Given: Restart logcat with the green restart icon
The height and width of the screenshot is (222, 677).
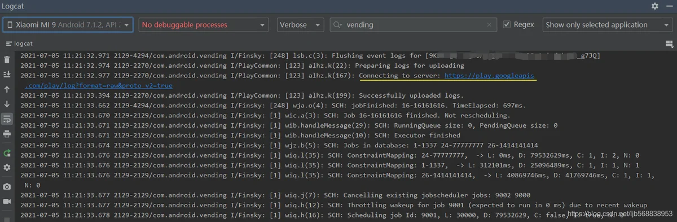Looking at the screenshot, I should click(7, 153).
